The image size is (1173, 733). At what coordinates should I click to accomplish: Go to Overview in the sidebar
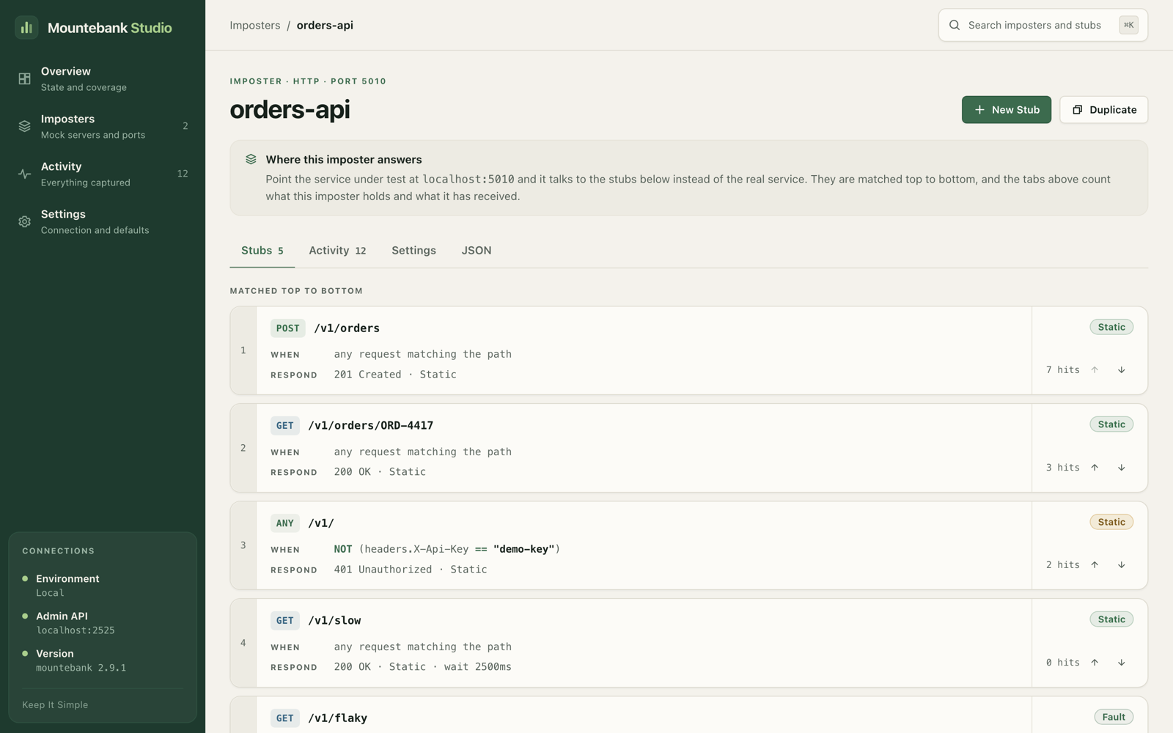click(103, 78)
